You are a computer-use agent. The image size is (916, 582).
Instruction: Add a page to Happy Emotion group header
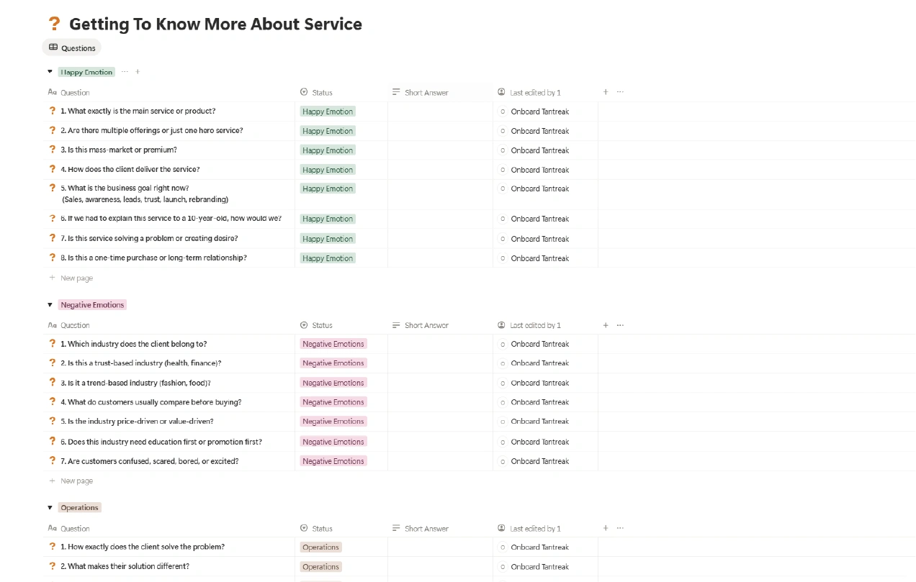point(138,72)
